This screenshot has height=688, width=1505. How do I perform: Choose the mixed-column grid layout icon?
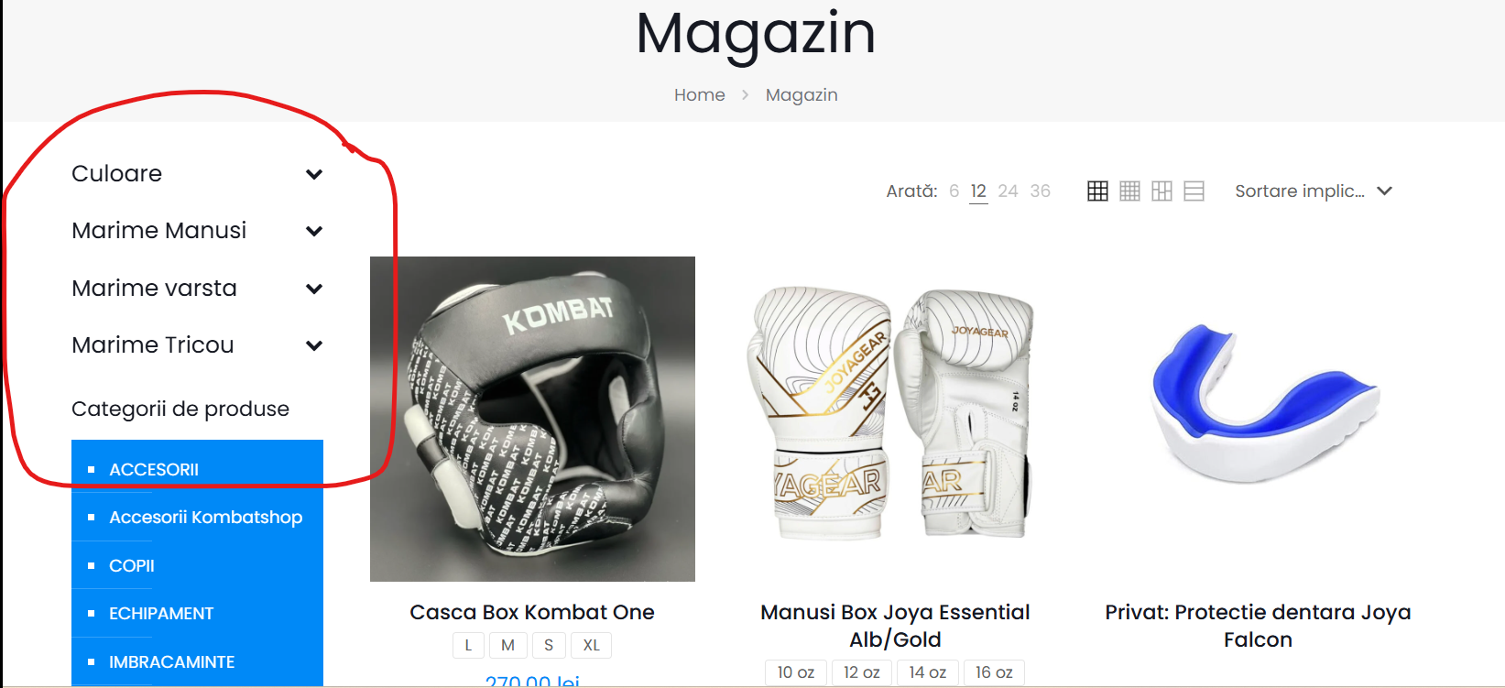[1161, 191]
